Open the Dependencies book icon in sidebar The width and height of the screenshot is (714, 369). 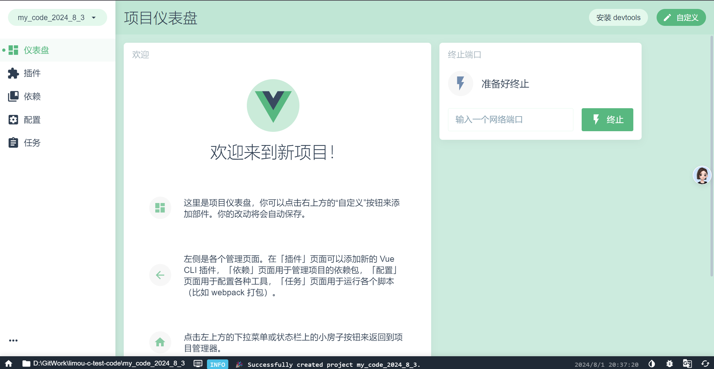[13, 96]
